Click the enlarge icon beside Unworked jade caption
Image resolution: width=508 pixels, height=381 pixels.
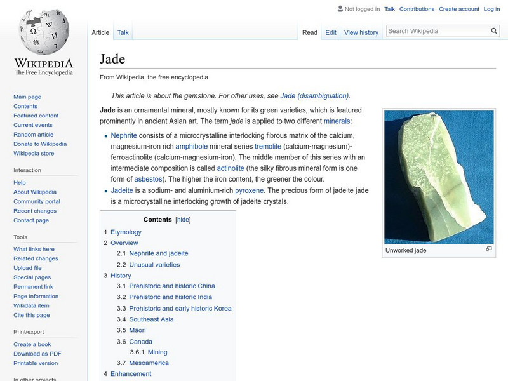489,249
